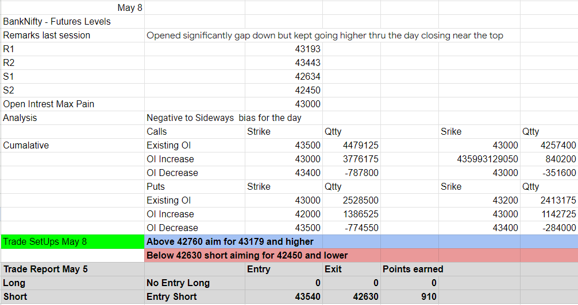Image resolution: width=578 pixels, height=305 pixels.
Task: Select the R2 label cell
Action: [72, 63]
